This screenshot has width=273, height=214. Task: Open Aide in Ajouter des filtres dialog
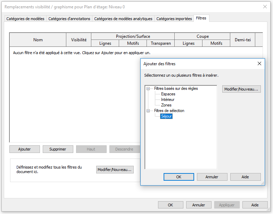coord(245,177)
